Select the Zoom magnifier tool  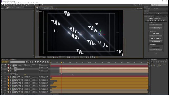pyautogui.click(x=7, y=5)
